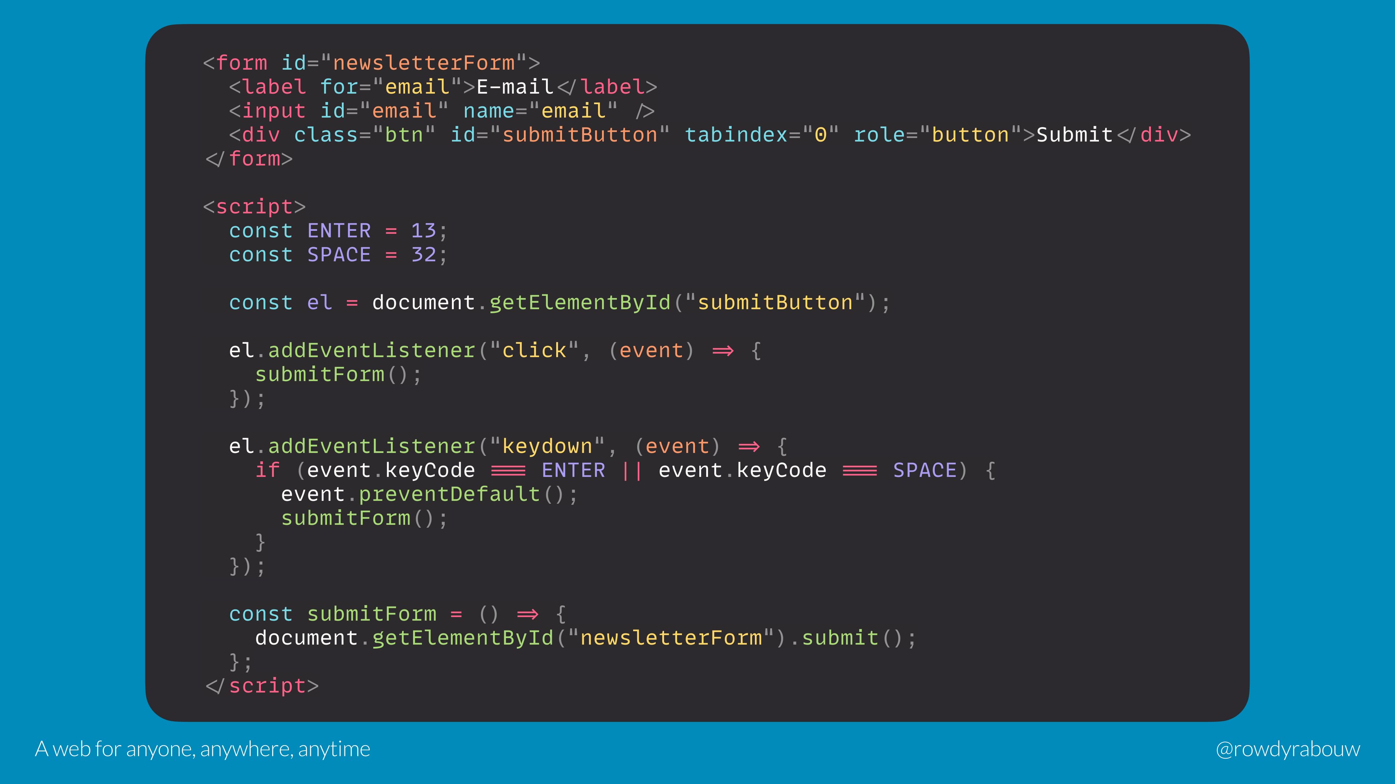This screenshot has height=784, width=1395.
Task: Click the pink || operator
Action: pos(631,470)
